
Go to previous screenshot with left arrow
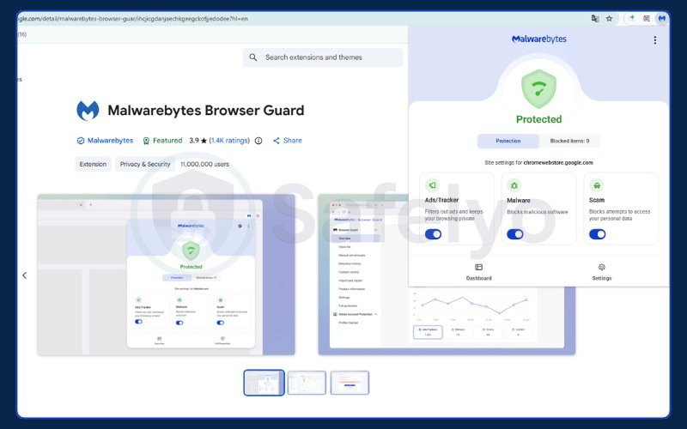[25, 275]
